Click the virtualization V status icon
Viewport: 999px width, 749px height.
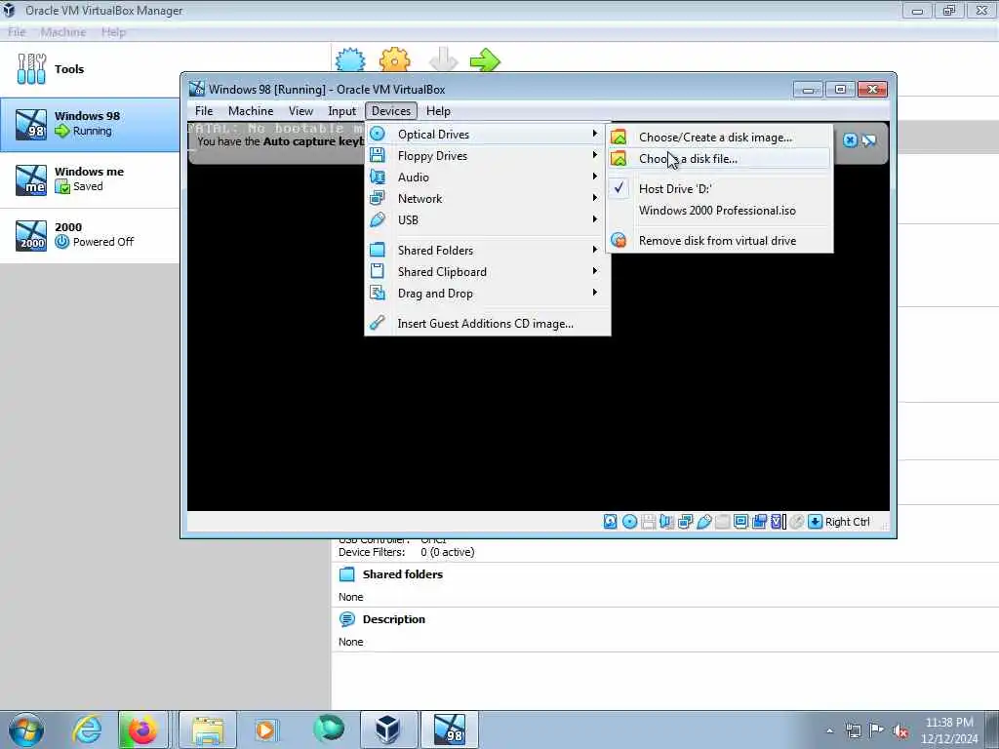[778, 522]
